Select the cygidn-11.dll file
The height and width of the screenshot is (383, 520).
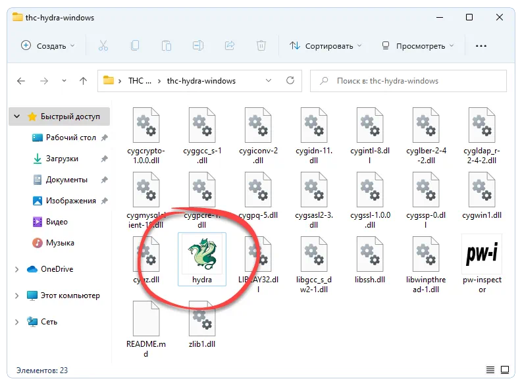(x=314, y=136)
